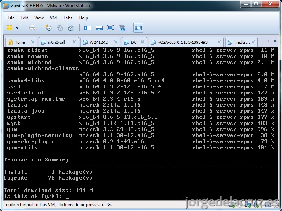This screenshot has height=211, width=282.
Task: Open the Snapshot Manager icon
Action: (x=71, y=28)
